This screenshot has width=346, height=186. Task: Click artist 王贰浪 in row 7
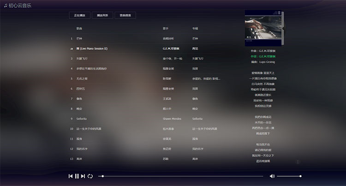167,99
